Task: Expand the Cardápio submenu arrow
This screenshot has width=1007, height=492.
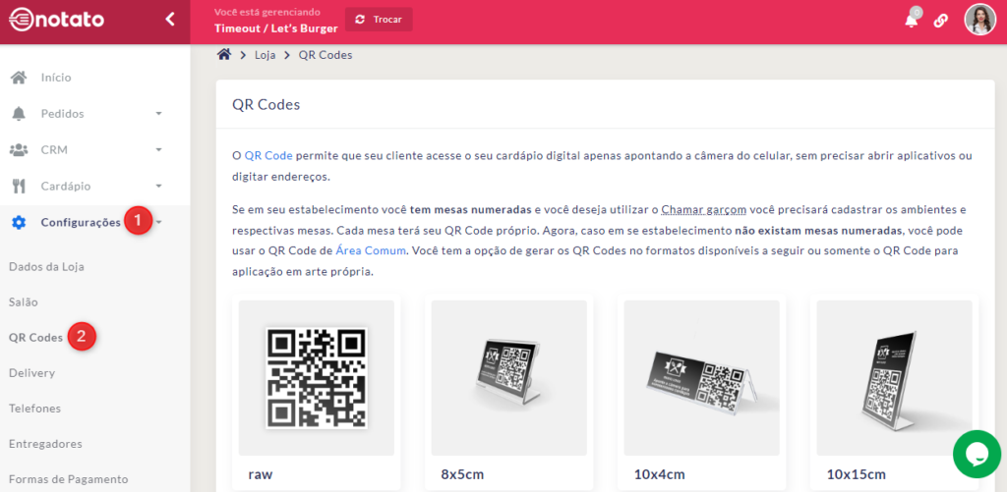Action: tap(158, 187)
